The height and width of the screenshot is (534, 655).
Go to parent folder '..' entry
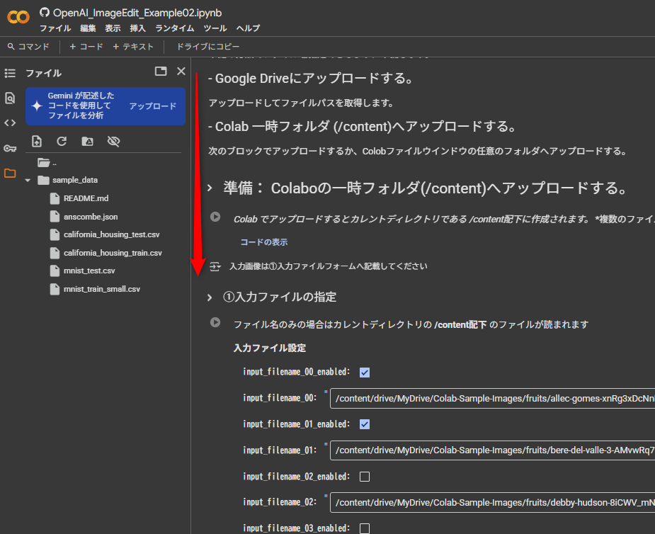(x=47, y=163)
